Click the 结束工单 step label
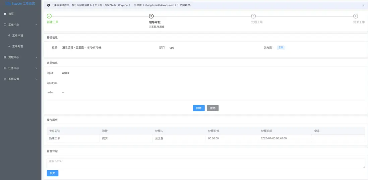 (359, 22)
